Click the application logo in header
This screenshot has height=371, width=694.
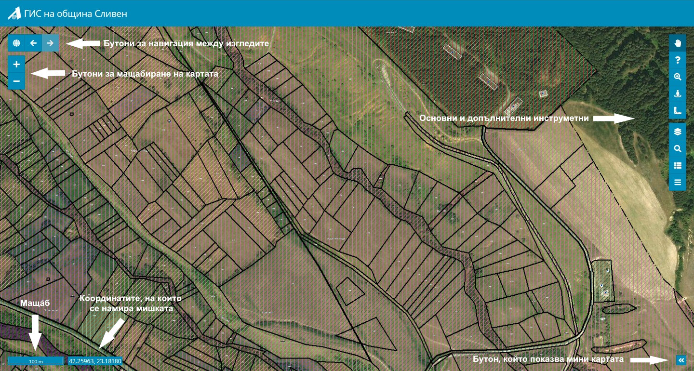[15, 13]
